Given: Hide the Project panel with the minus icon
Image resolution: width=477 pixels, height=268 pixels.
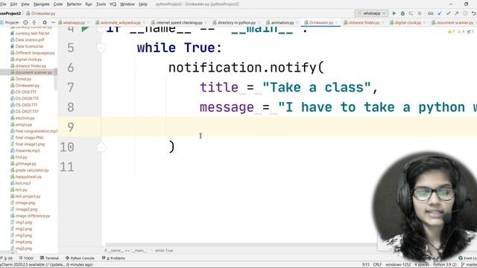Looking at the screenshot, I should point(53,22).
